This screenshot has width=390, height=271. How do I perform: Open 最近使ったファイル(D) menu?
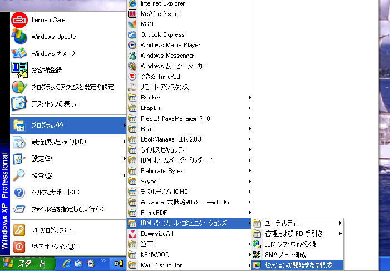(68, 142)
